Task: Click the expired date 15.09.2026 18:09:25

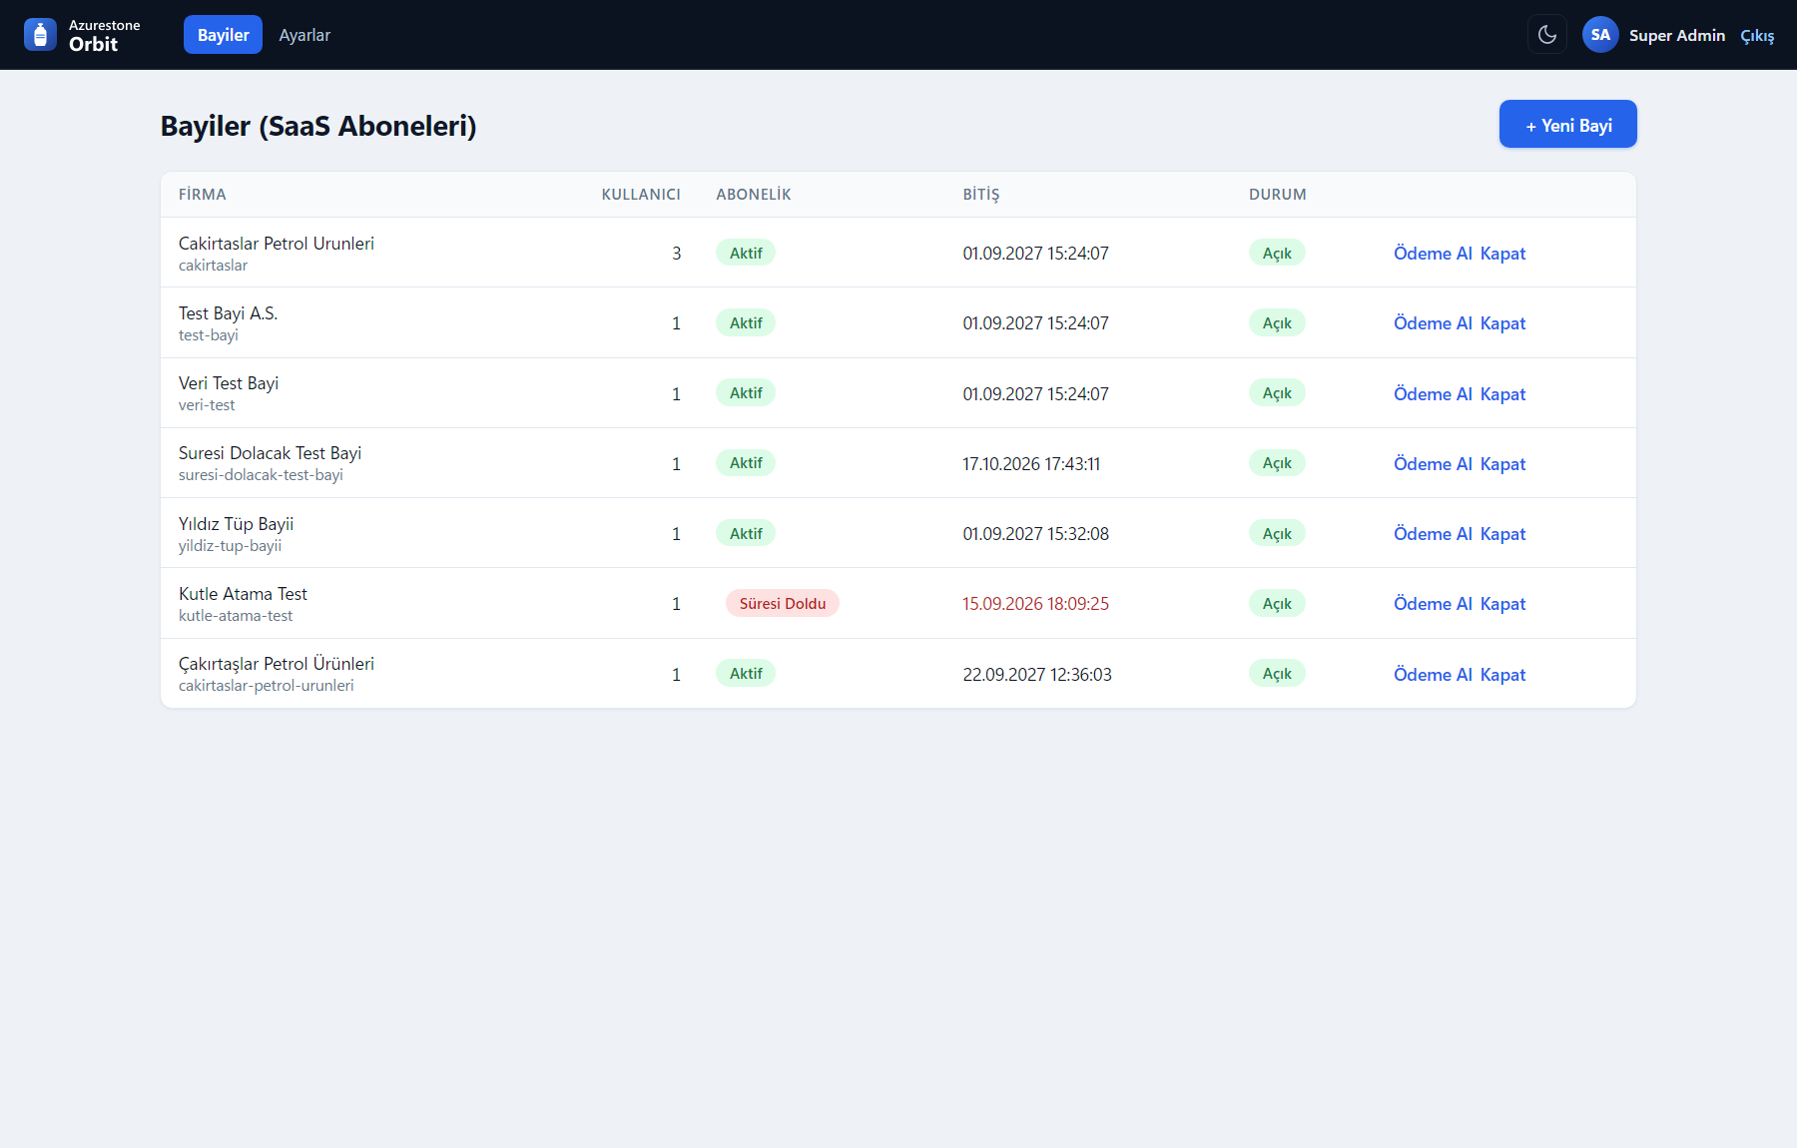Action: [x=1035, y=604]
